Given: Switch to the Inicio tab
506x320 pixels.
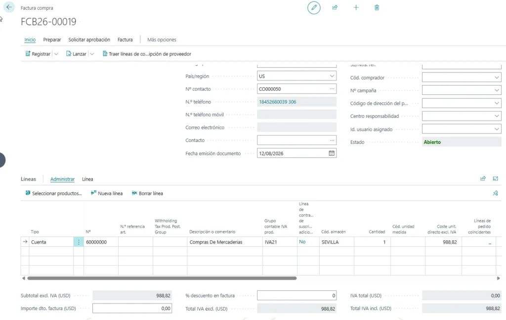Looking at the screenshot, I should [x=30, y=40].
